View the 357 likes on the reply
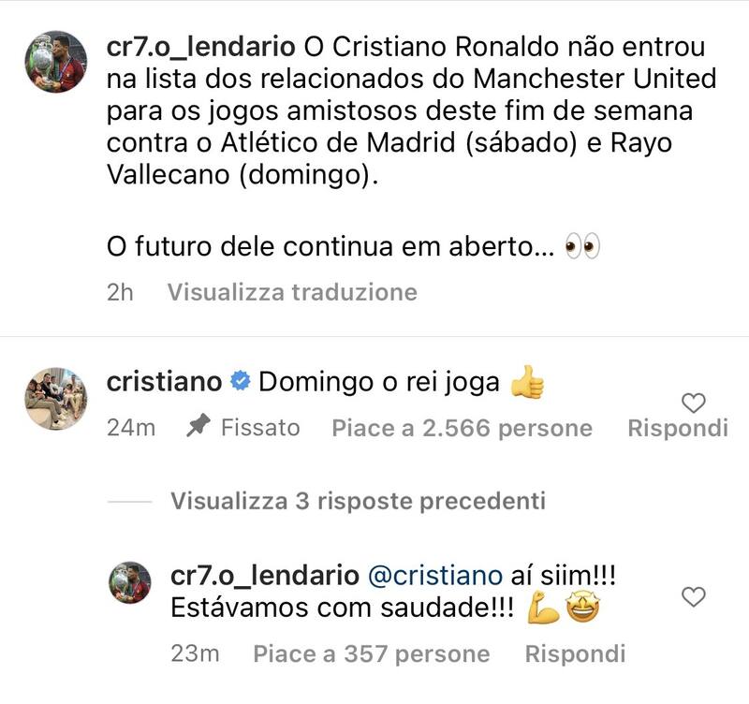 (372, 653)
